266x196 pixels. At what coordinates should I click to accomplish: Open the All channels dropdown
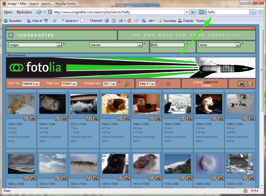point(152,21)
